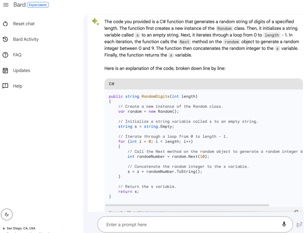Viewport: 304px width, 233px height.
Task: Click the Bard Activity history icon
Action: pyautogui.click(x=5, y=39)
